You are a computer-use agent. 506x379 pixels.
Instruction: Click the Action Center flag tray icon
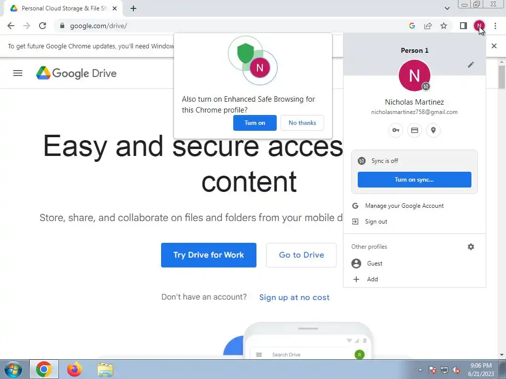tap(432, 370)
